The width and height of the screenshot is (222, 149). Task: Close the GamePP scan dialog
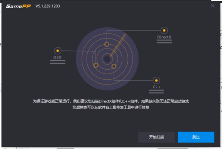213,6
